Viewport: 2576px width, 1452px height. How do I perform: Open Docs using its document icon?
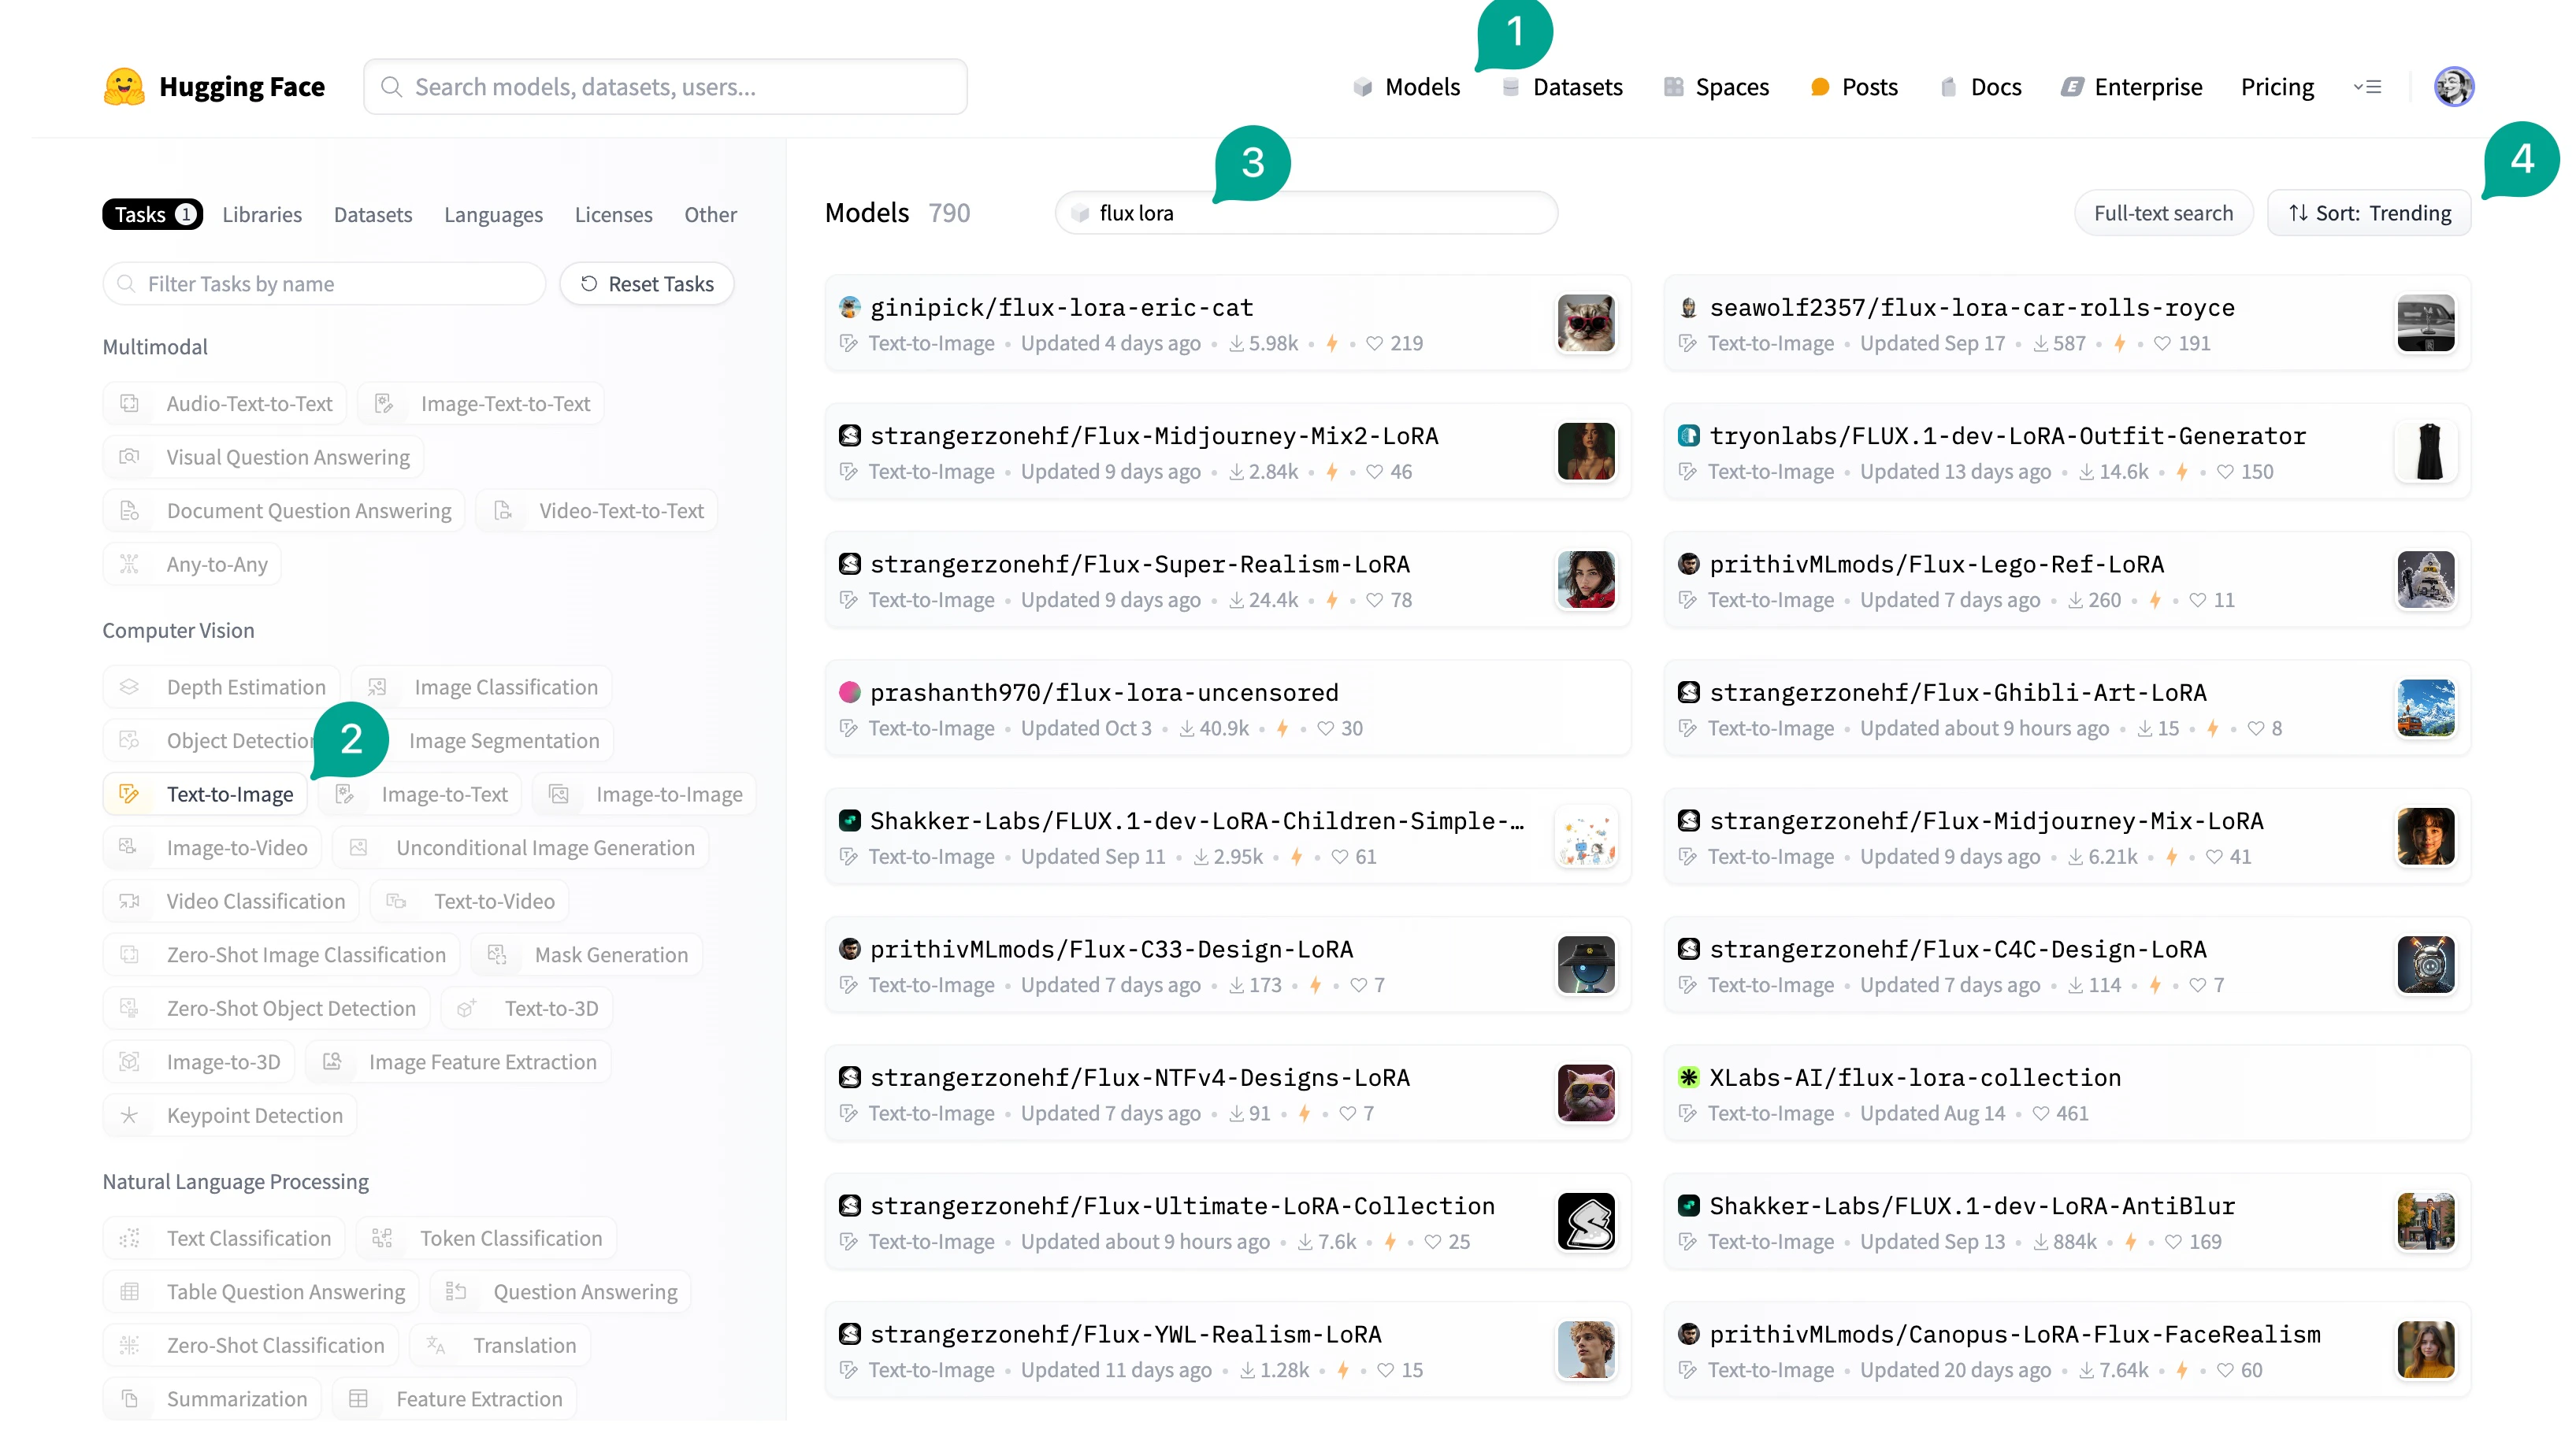(x=1949, y=87)
